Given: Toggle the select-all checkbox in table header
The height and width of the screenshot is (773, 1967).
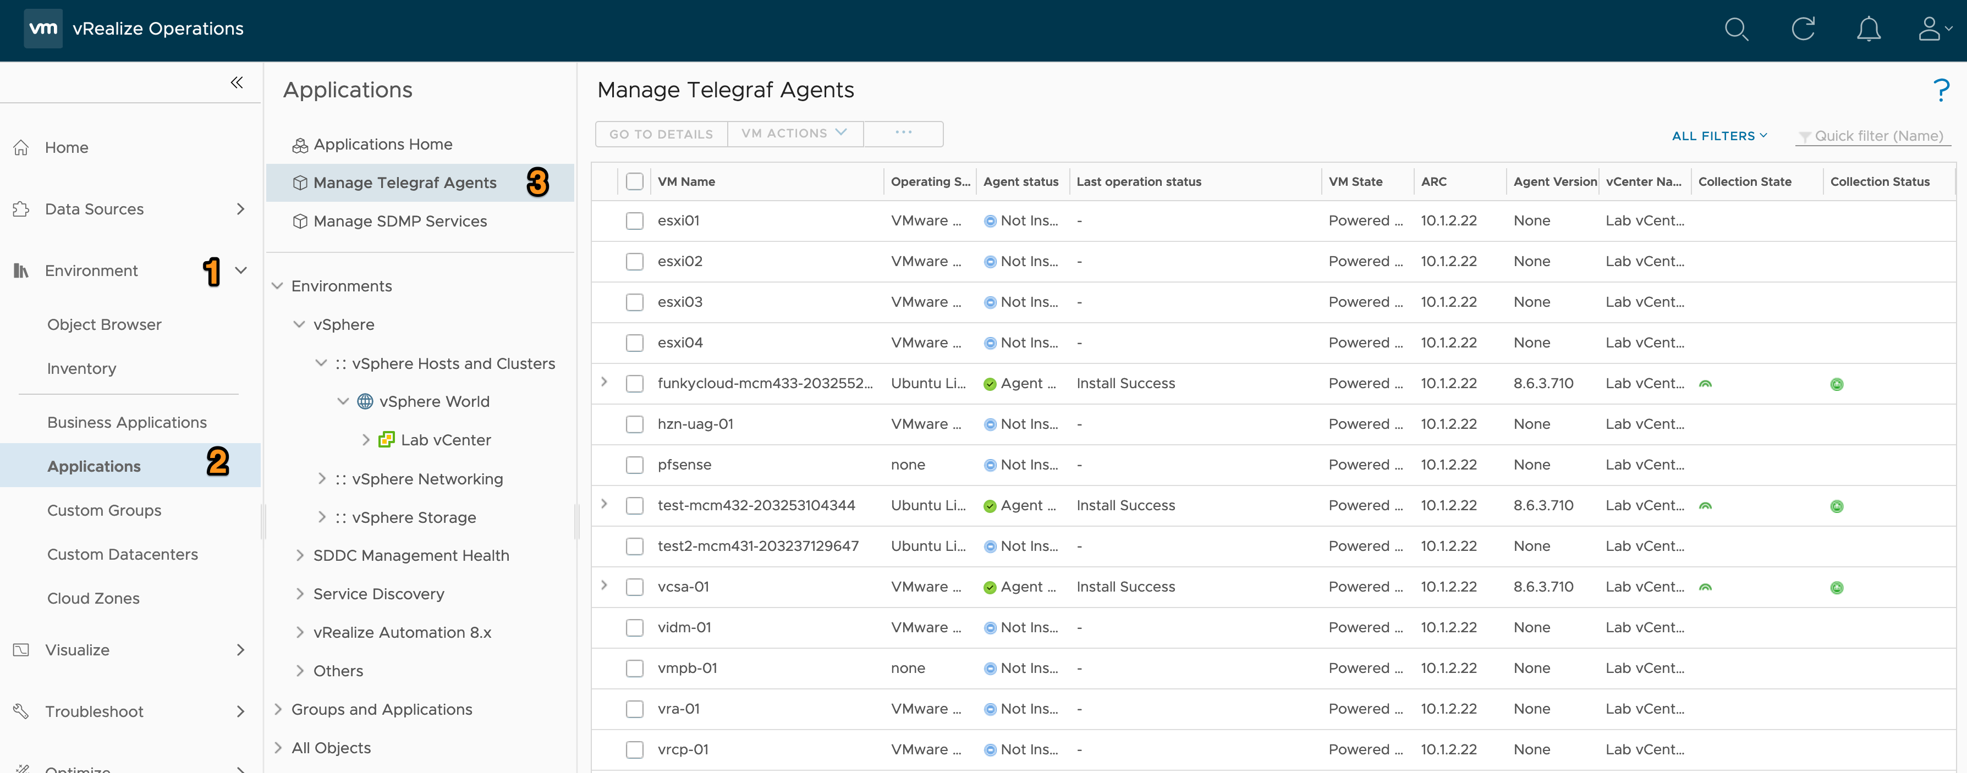Looking at the screenshot, I should 635,181.
